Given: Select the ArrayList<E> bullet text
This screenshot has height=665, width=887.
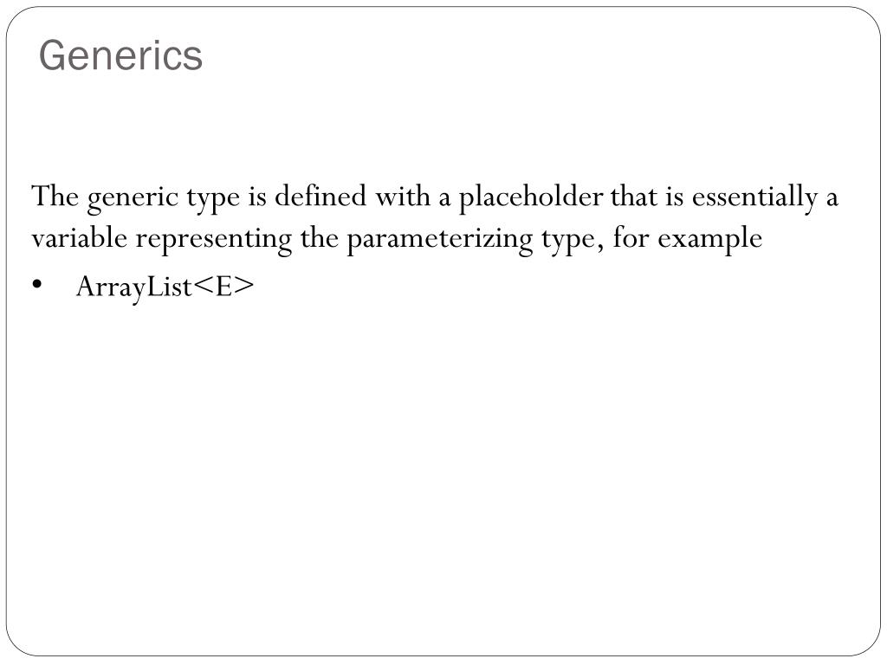Looking at the screenshot, I should coord(165,286).
